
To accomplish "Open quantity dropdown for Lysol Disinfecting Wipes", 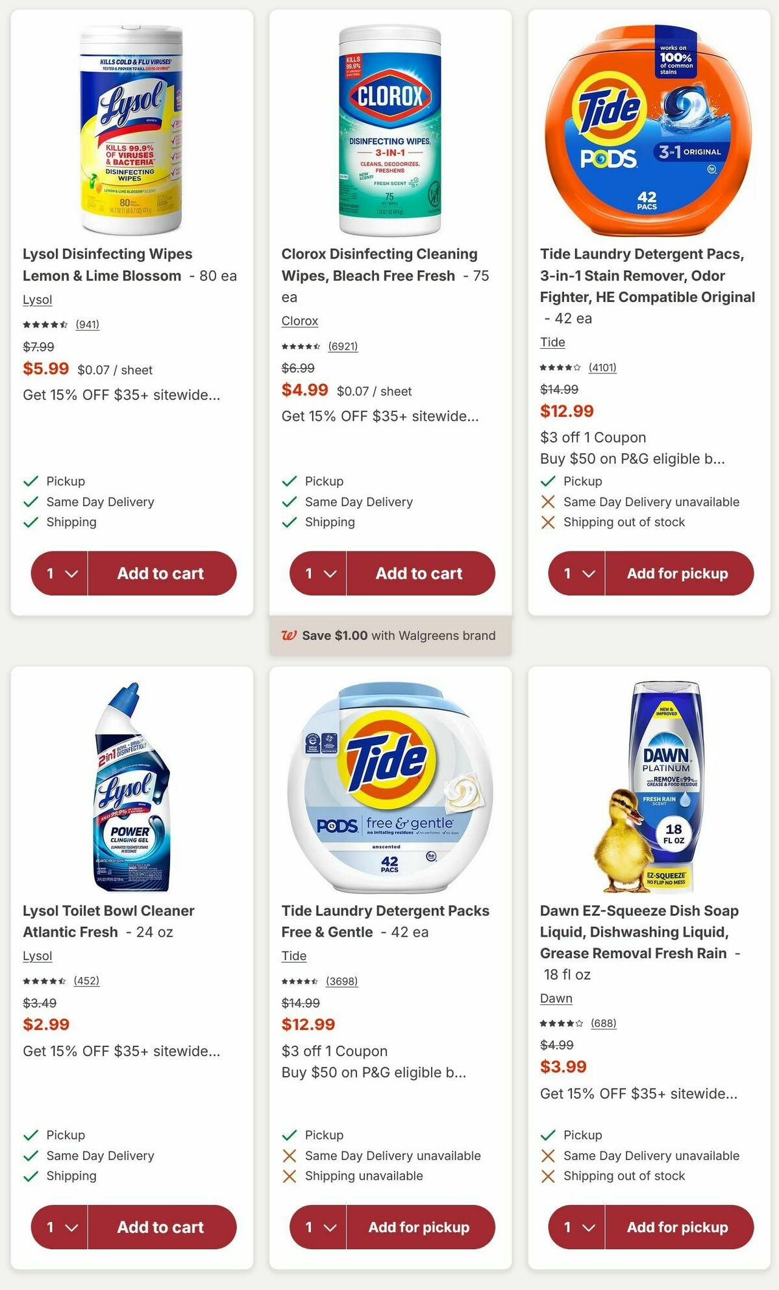I will (60, 573).
